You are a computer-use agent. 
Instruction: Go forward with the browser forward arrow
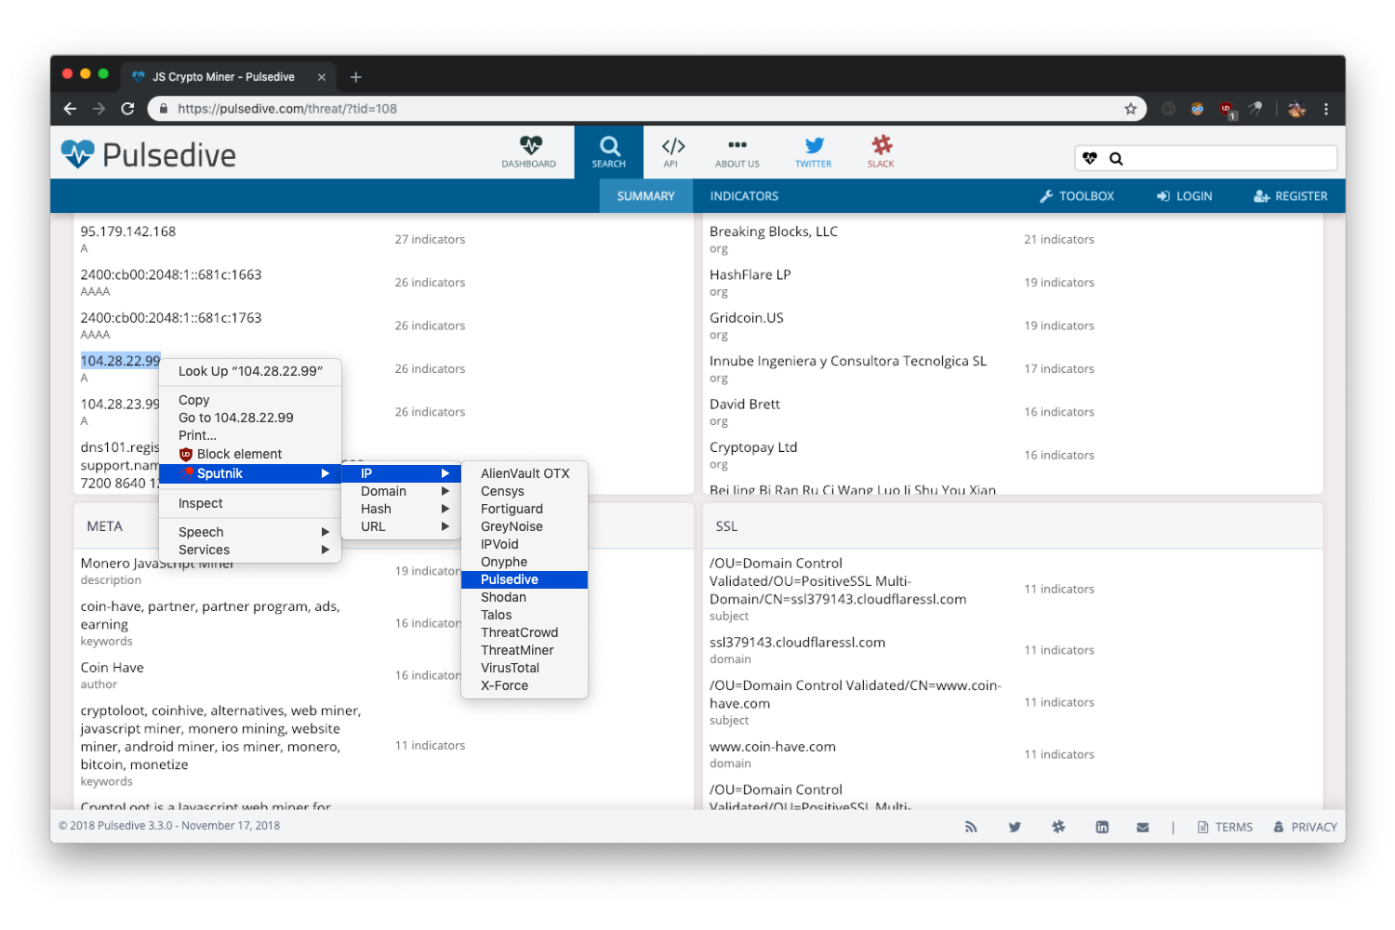click(99, 109)
